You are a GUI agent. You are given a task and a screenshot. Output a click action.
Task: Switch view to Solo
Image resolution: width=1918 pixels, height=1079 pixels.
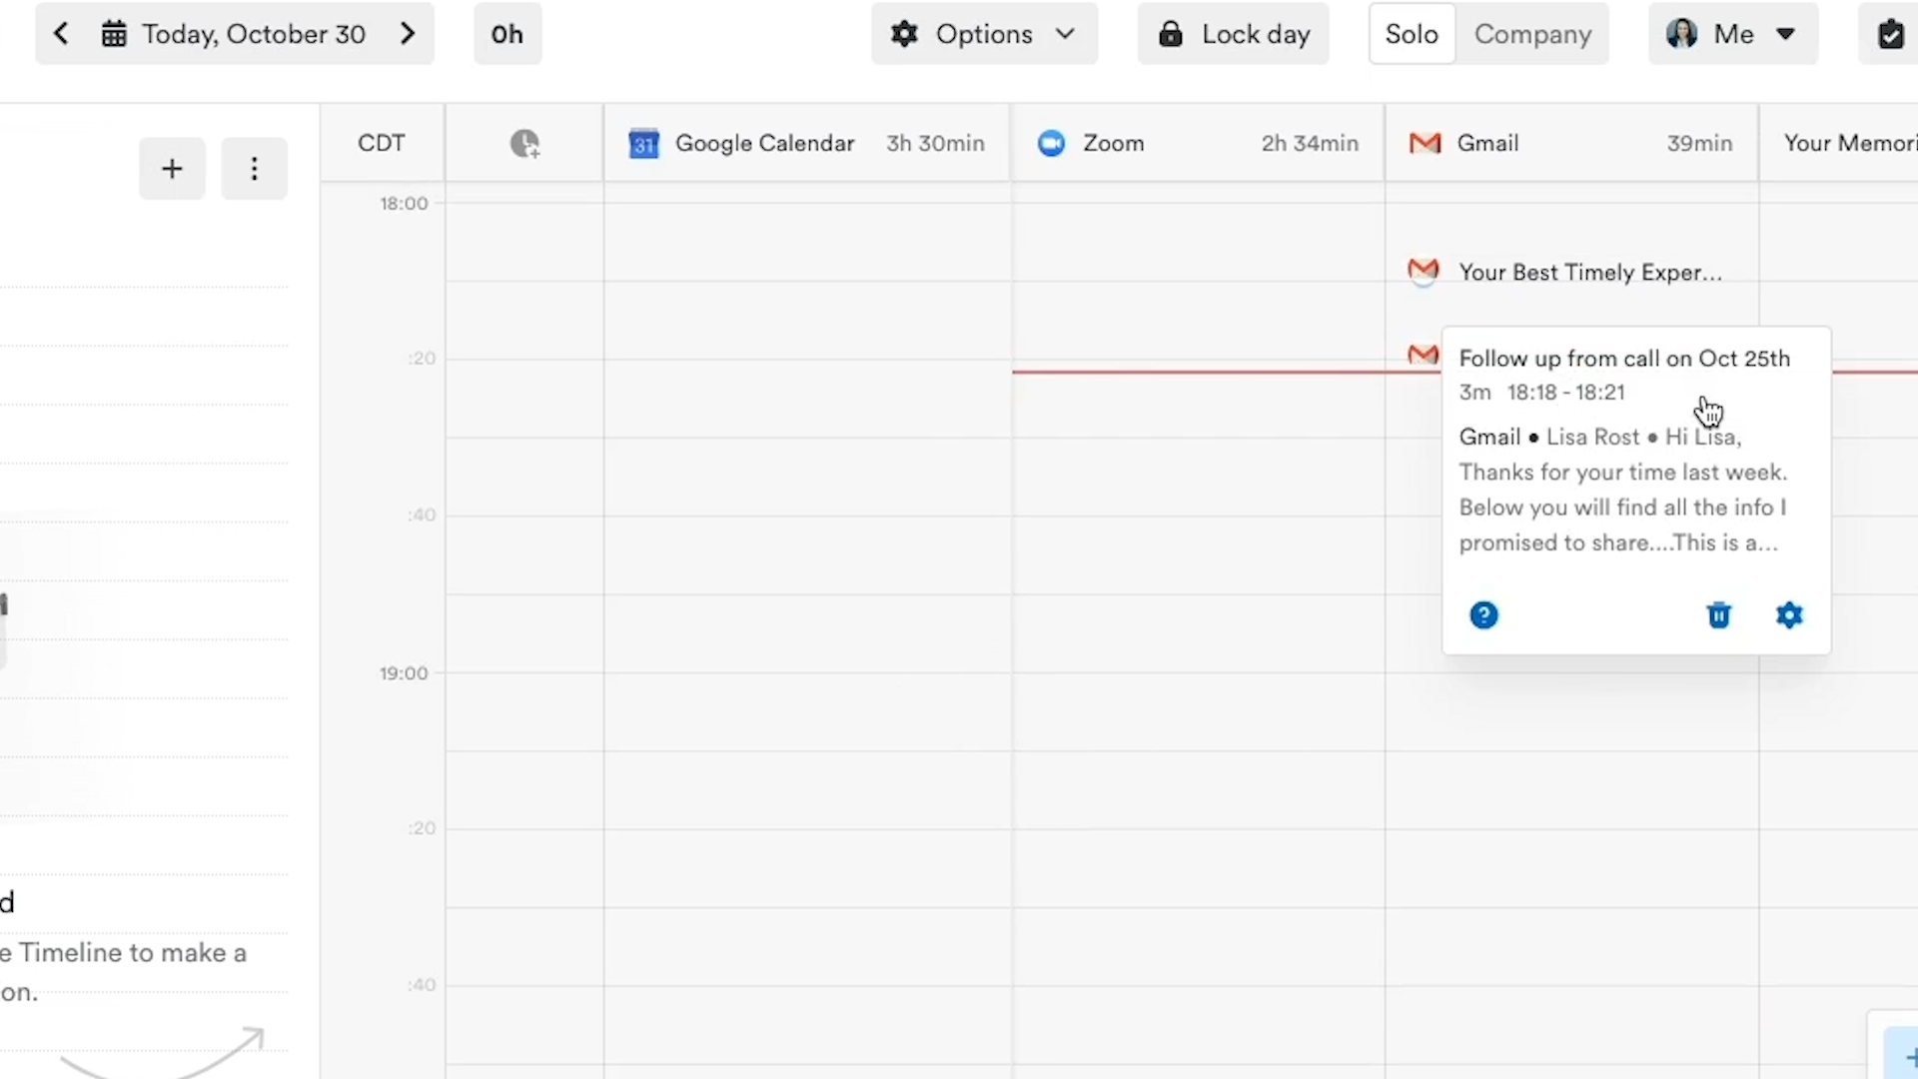coord(1410,33)
